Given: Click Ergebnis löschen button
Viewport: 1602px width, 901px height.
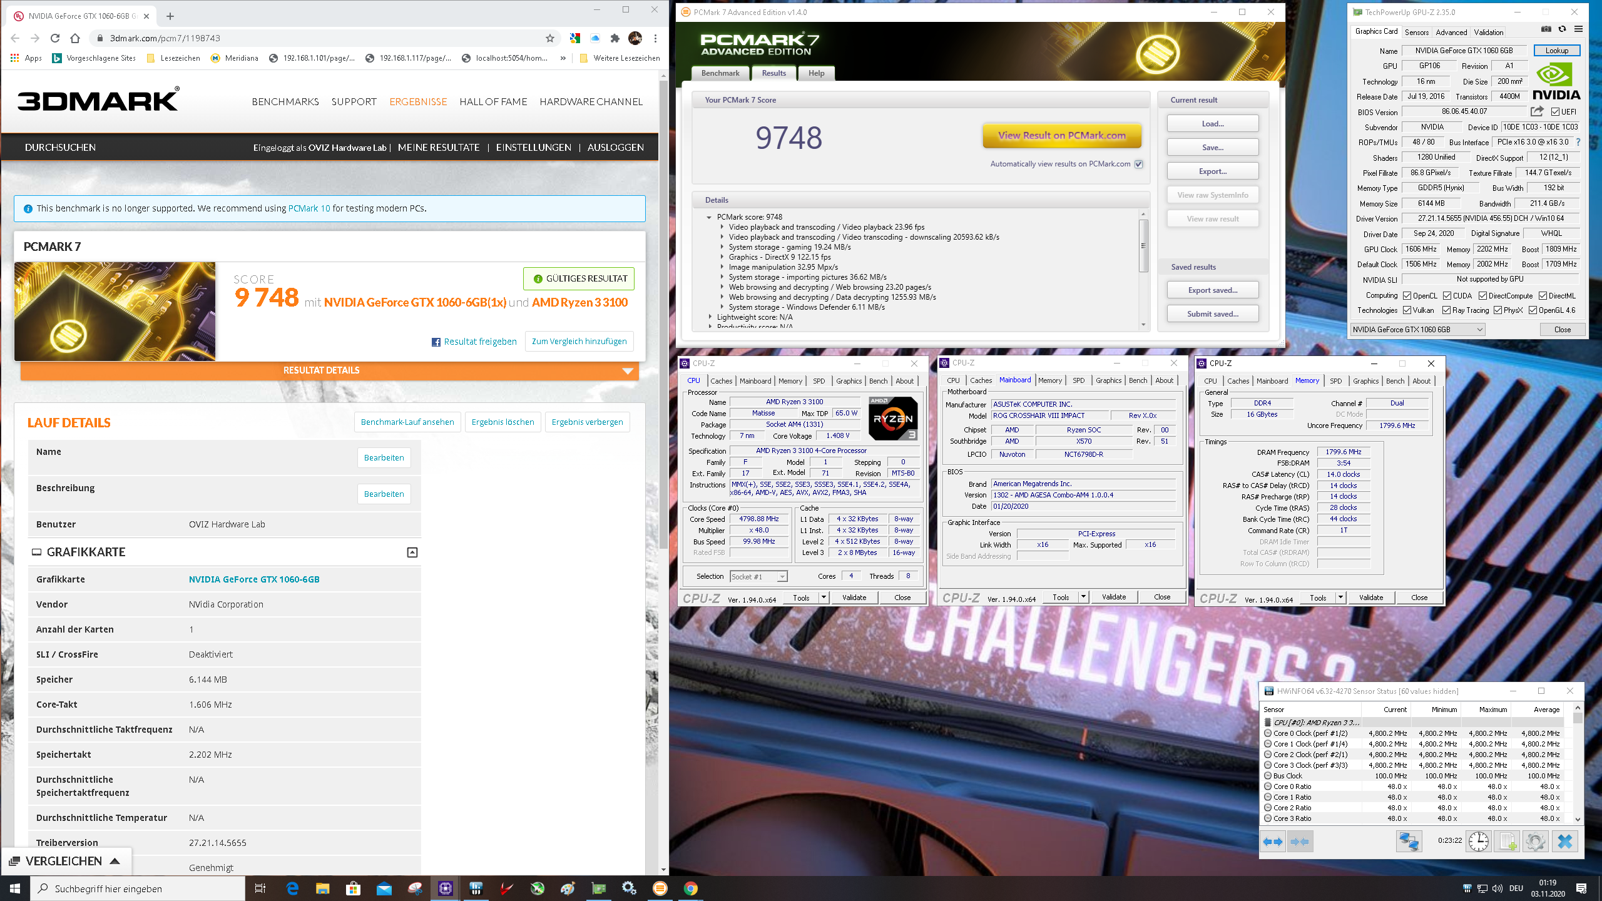Looking at the screenshot, I should click(x=503, y=422).
